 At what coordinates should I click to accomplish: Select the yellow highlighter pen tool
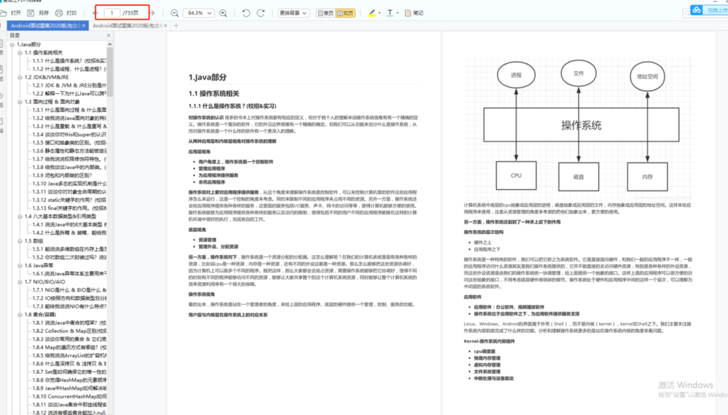click(x=372, y=13)
